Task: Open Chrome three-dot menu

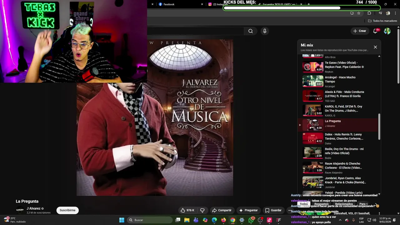Action: [395, 13]
